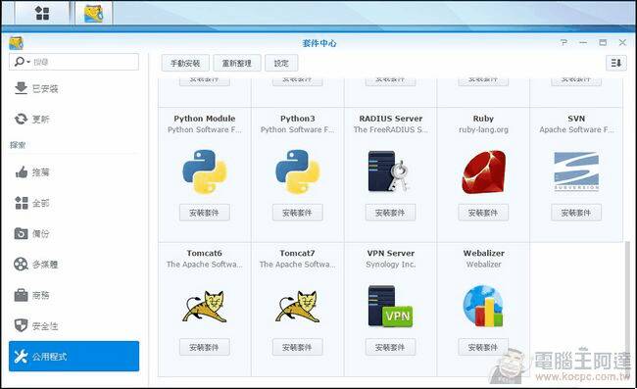Install the Python3 package
This screenshot has width=637, height=389.
pyautogui.click(x=297, y=213)
